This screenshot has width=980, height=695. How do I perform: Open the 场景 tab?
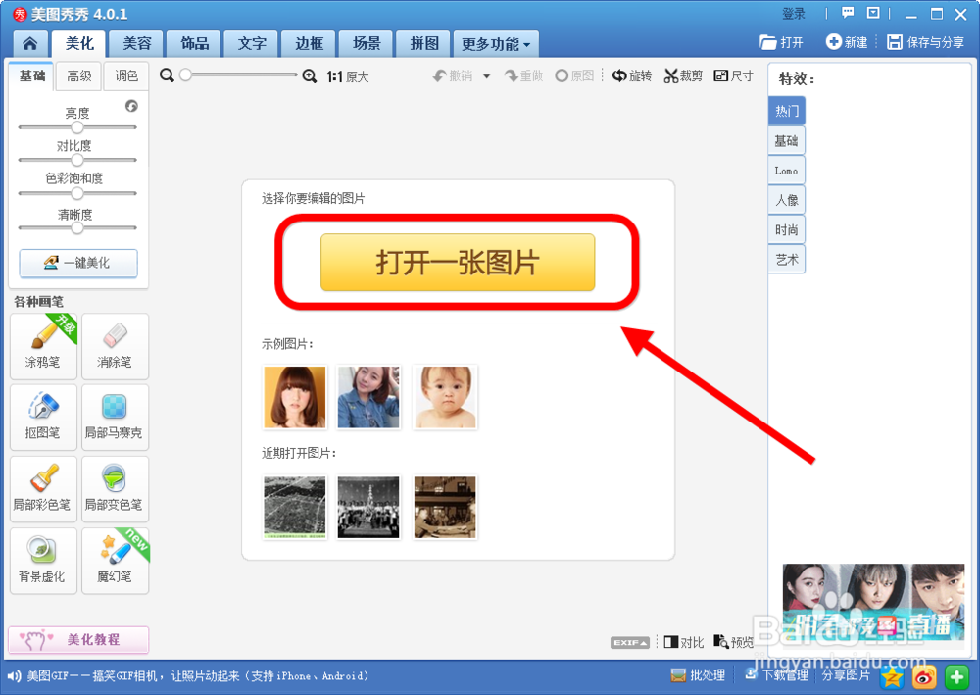367,44
